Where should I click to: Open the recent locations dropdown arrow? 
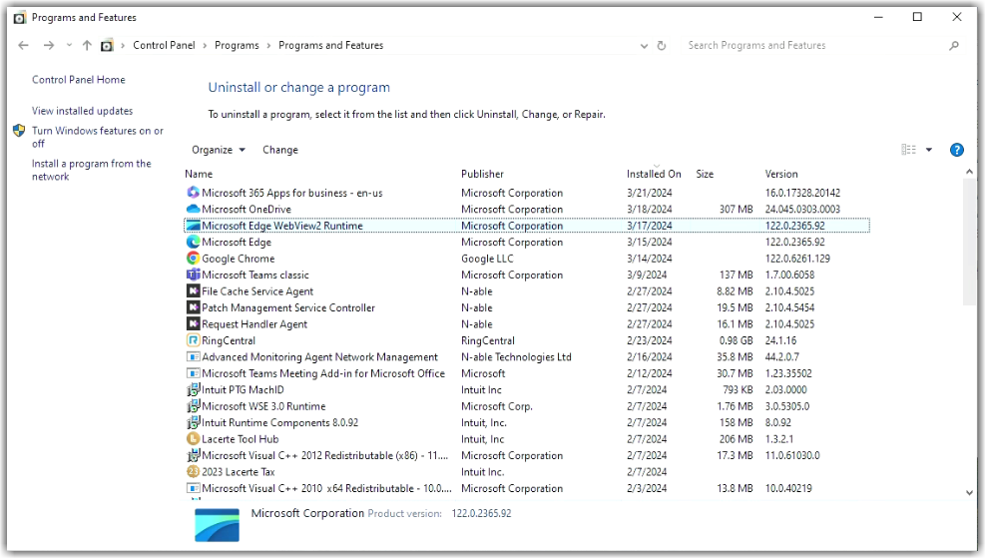pyautogui.click(x=69, y=45)
